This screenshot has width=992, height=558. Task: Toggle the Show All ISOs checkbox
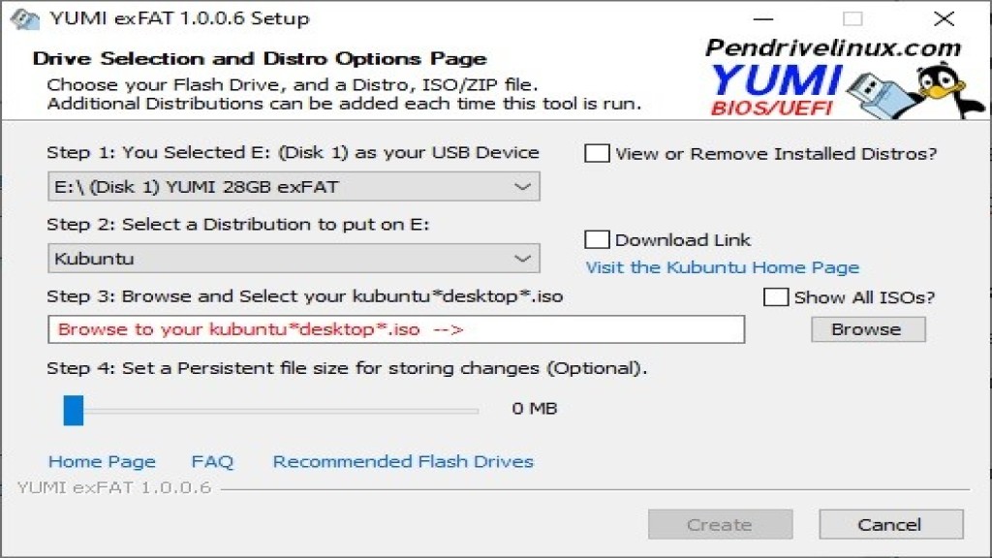point(776,297)
